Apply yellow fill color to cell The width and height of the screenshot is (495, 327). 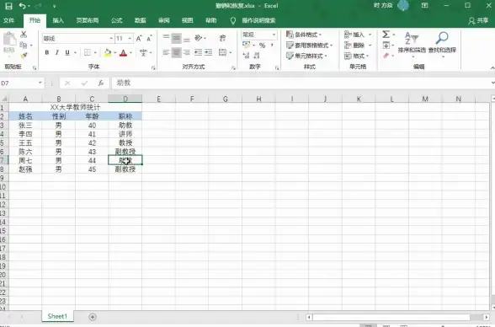click(x=108, y=53)
